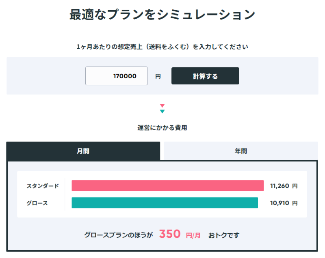Viewport: 325px width, 258px height.
Task: Click the revenue amount input field
Action: coord(117,76)
